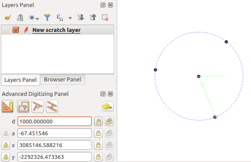This screenshot has width=251, height=162.
Task: Click the Expand All layers icon
Action: coord(80,18)
